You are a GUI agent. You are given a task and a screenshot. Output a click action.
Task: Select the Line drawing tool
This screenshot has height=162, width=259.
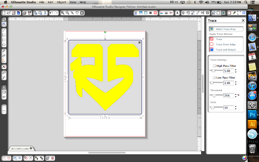pos(4,30)
